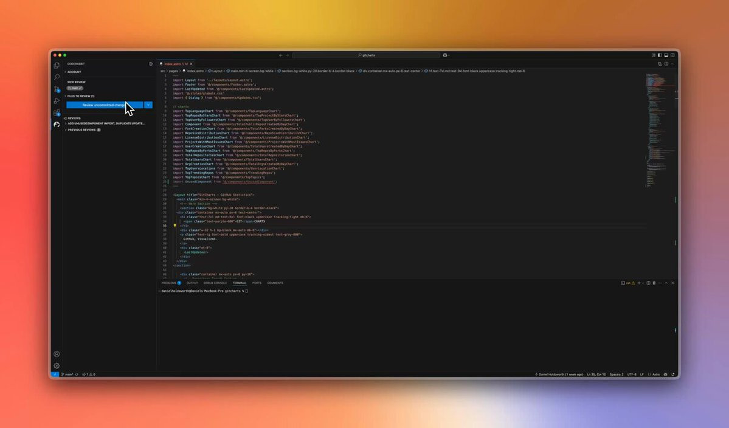Toggle the primary side bar layout icon
The height and width of the screenshot is (428, 729).
[x=660, y=55]
